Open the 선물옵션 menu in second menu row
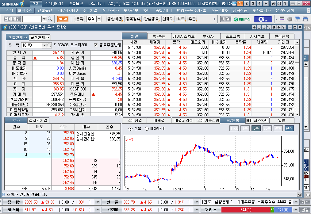The width and height of the screenshot is (311, 214). (x=45, y=10)
